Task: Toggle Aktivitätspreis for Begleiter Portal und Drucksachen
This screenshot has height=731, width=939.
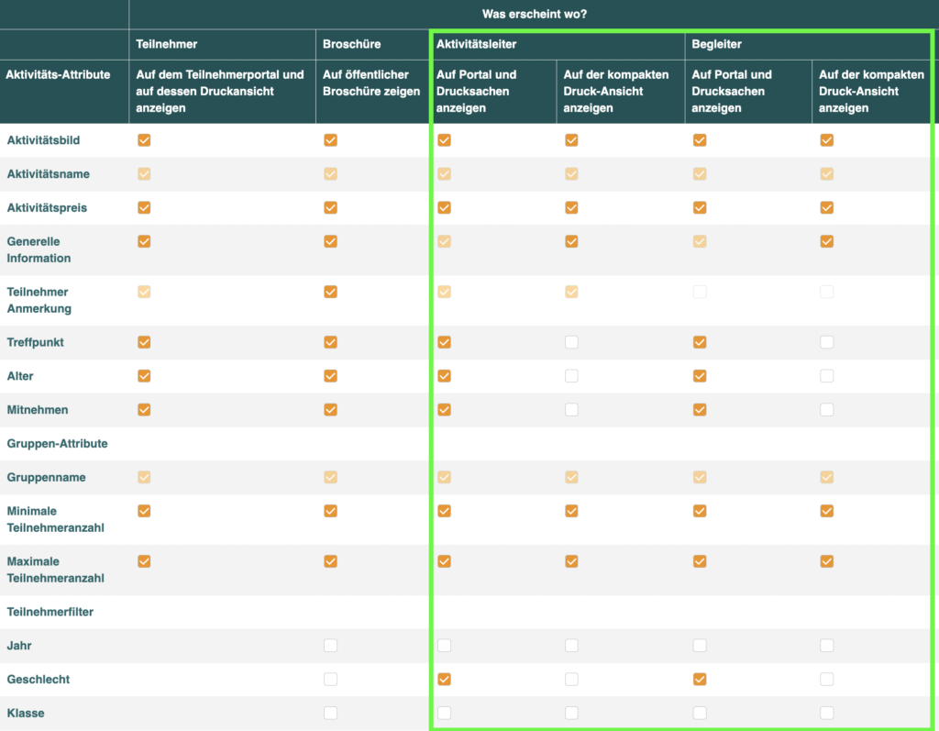Action: (x=700, y=208)
